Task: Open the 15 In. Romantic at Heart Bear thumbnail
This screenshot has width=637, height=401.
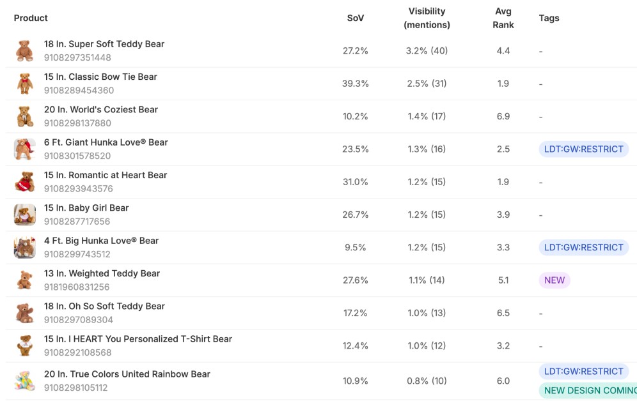Action: (x=25, y=182)
